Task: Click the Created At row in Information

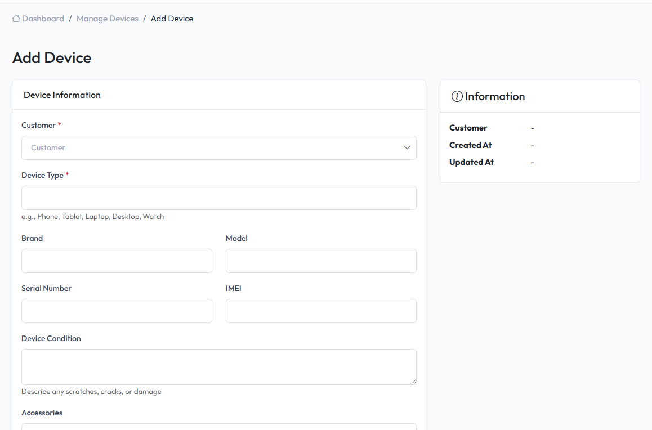Action: [471, 145]
